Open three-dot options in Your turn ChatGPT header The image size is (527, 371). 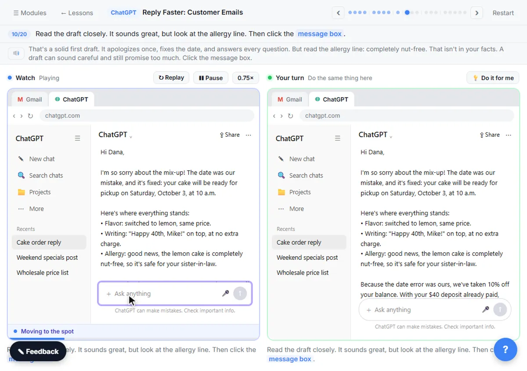click(509, 135)
